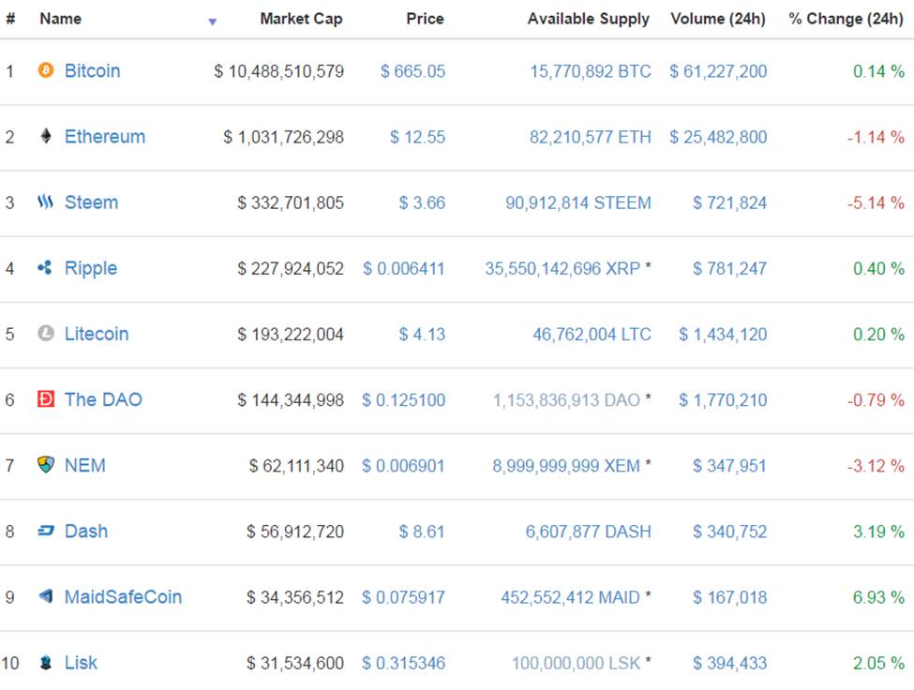Click supply 6,607,877 DASH
The image size is (914, 690).
(589, 532)
